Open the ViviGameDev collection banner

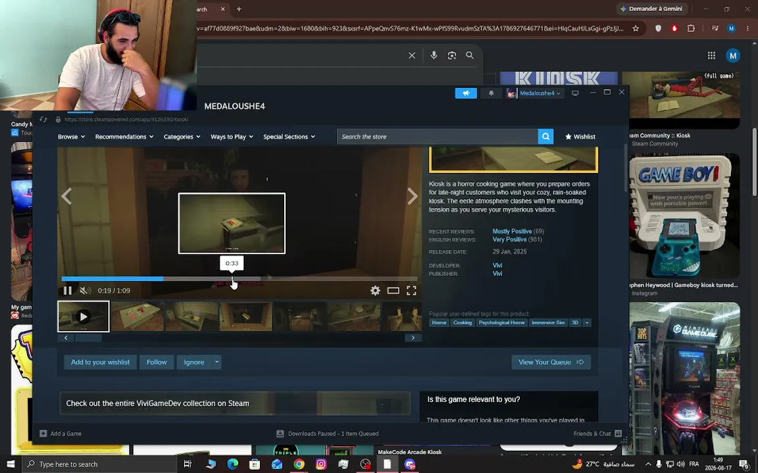235,403
